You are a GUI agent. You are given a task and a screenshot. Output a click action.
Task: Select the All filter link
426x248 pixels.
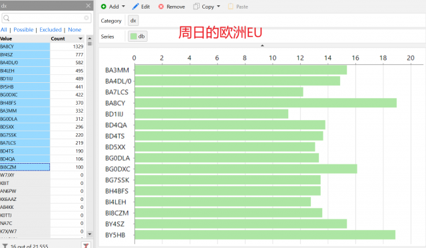click(x=4, y=30)
